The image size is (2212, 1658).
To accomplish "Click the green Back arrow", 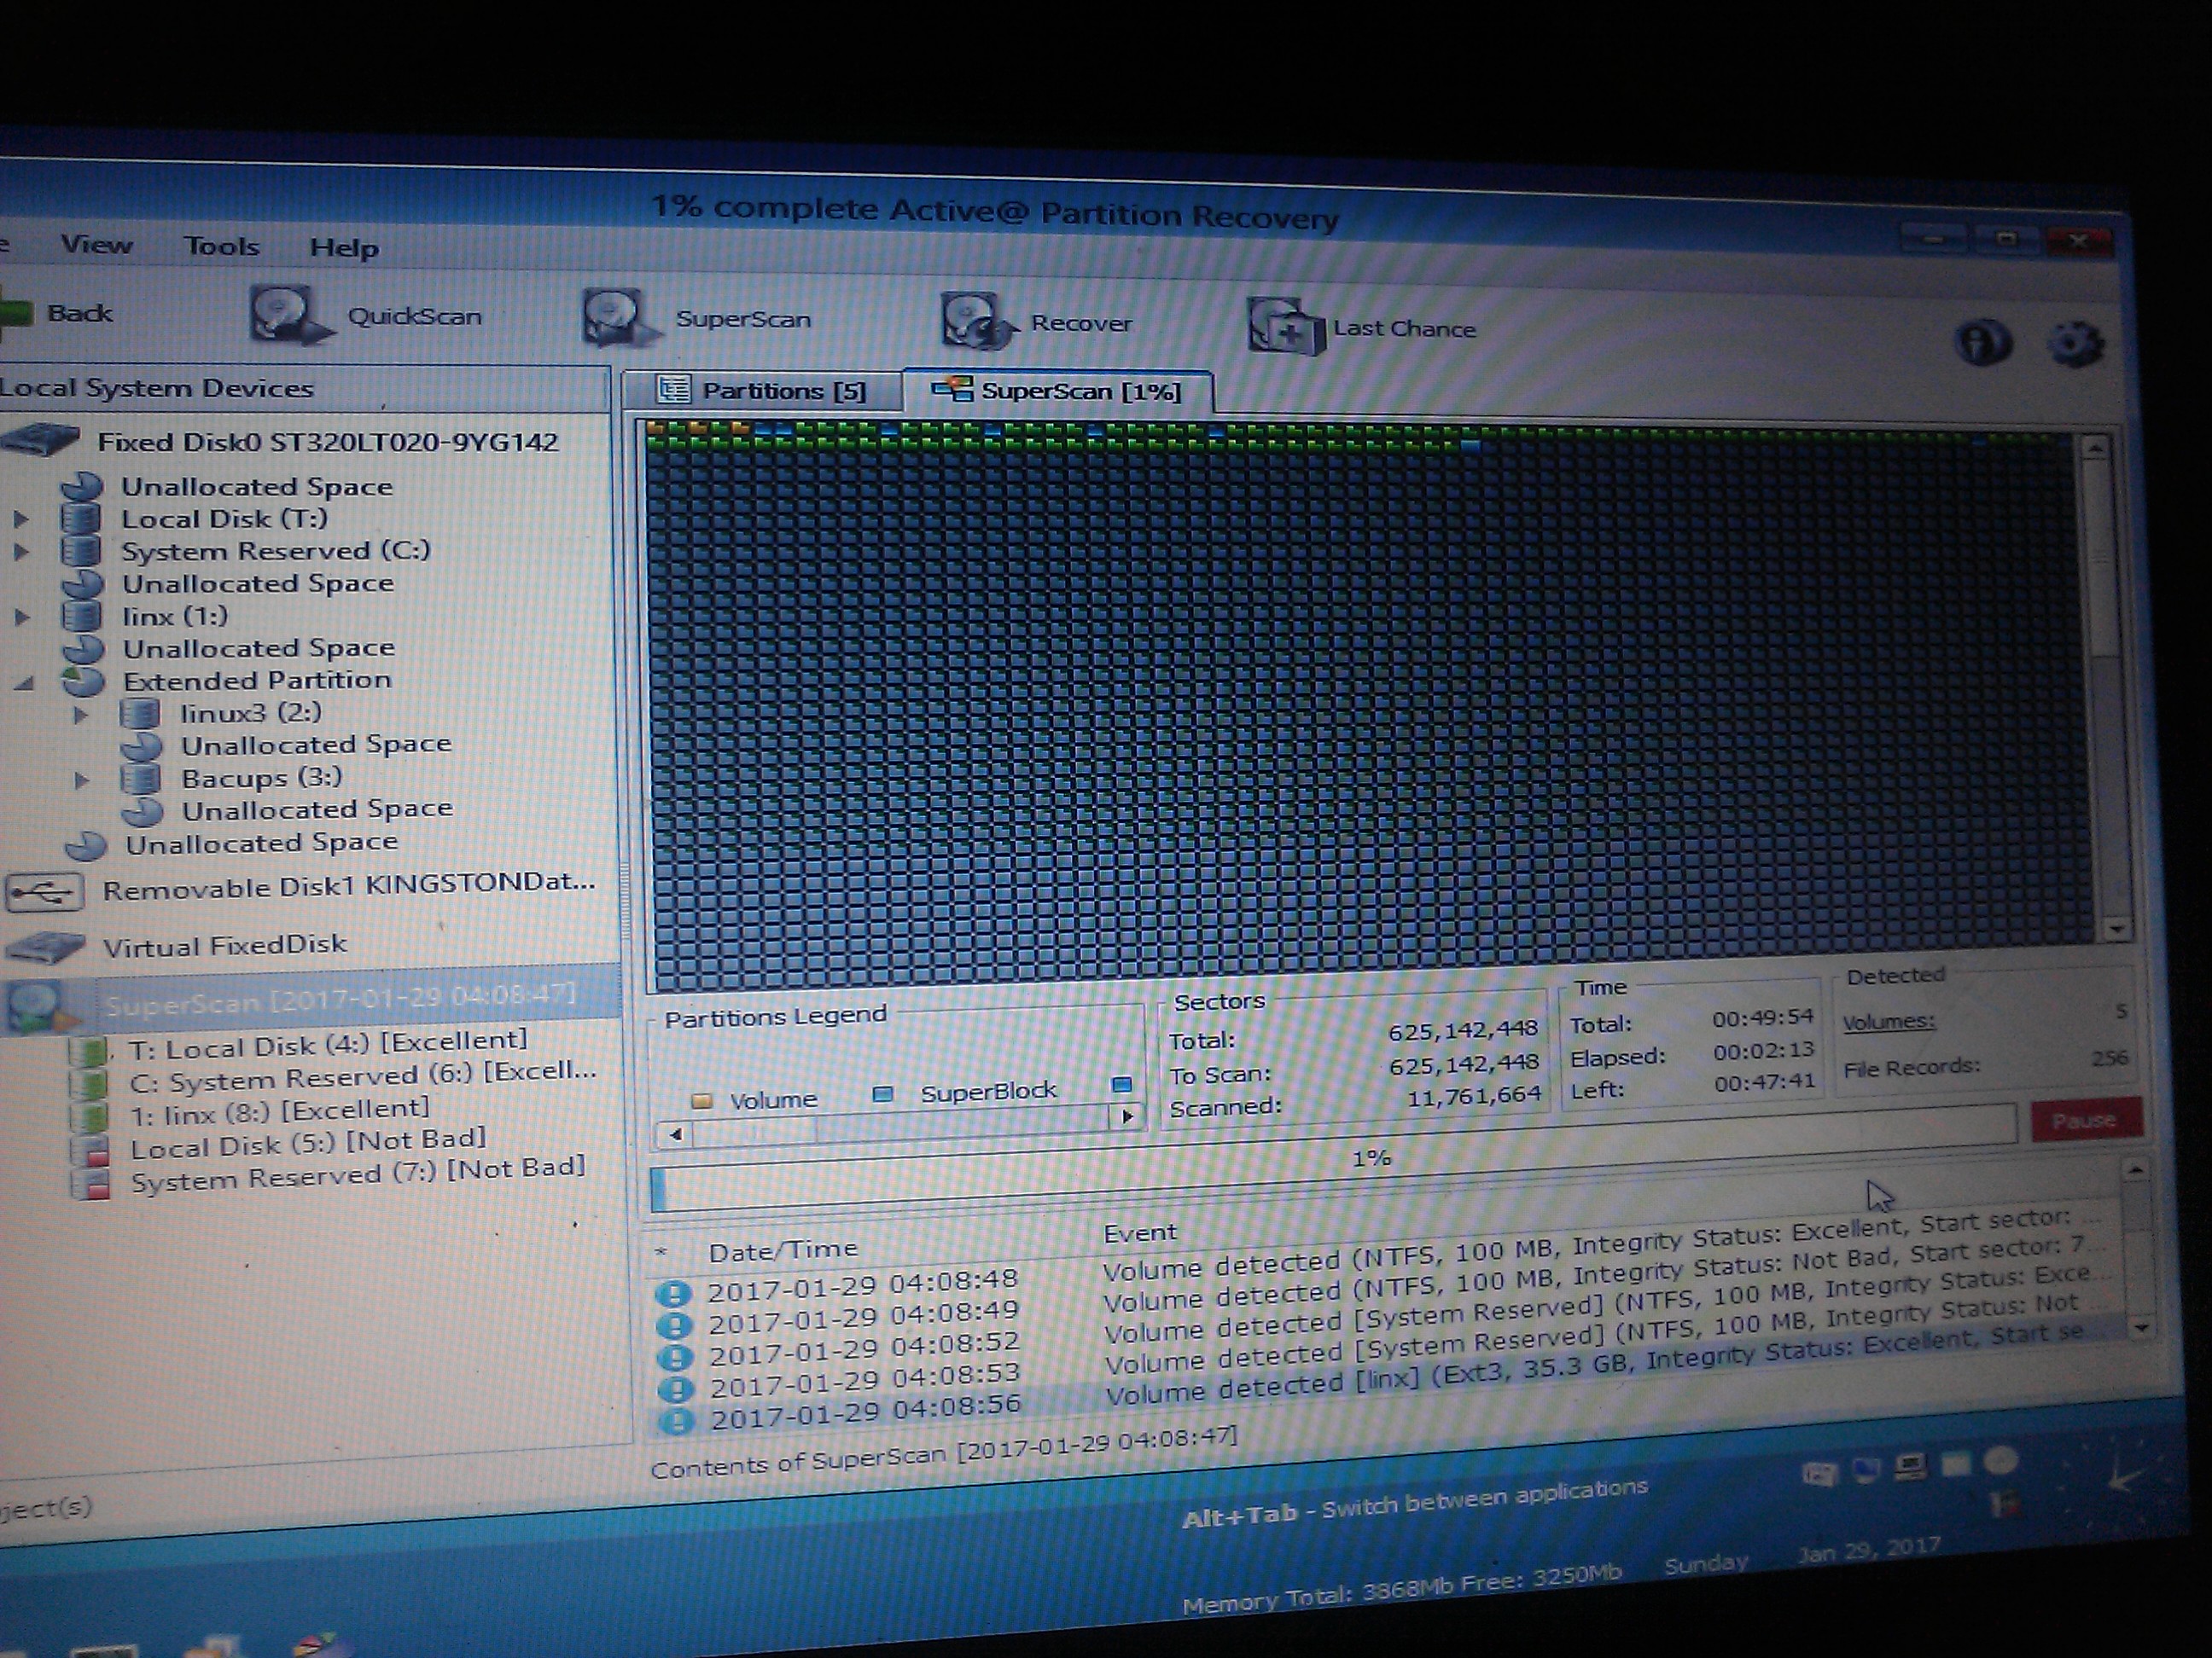I will coord(18,313).
